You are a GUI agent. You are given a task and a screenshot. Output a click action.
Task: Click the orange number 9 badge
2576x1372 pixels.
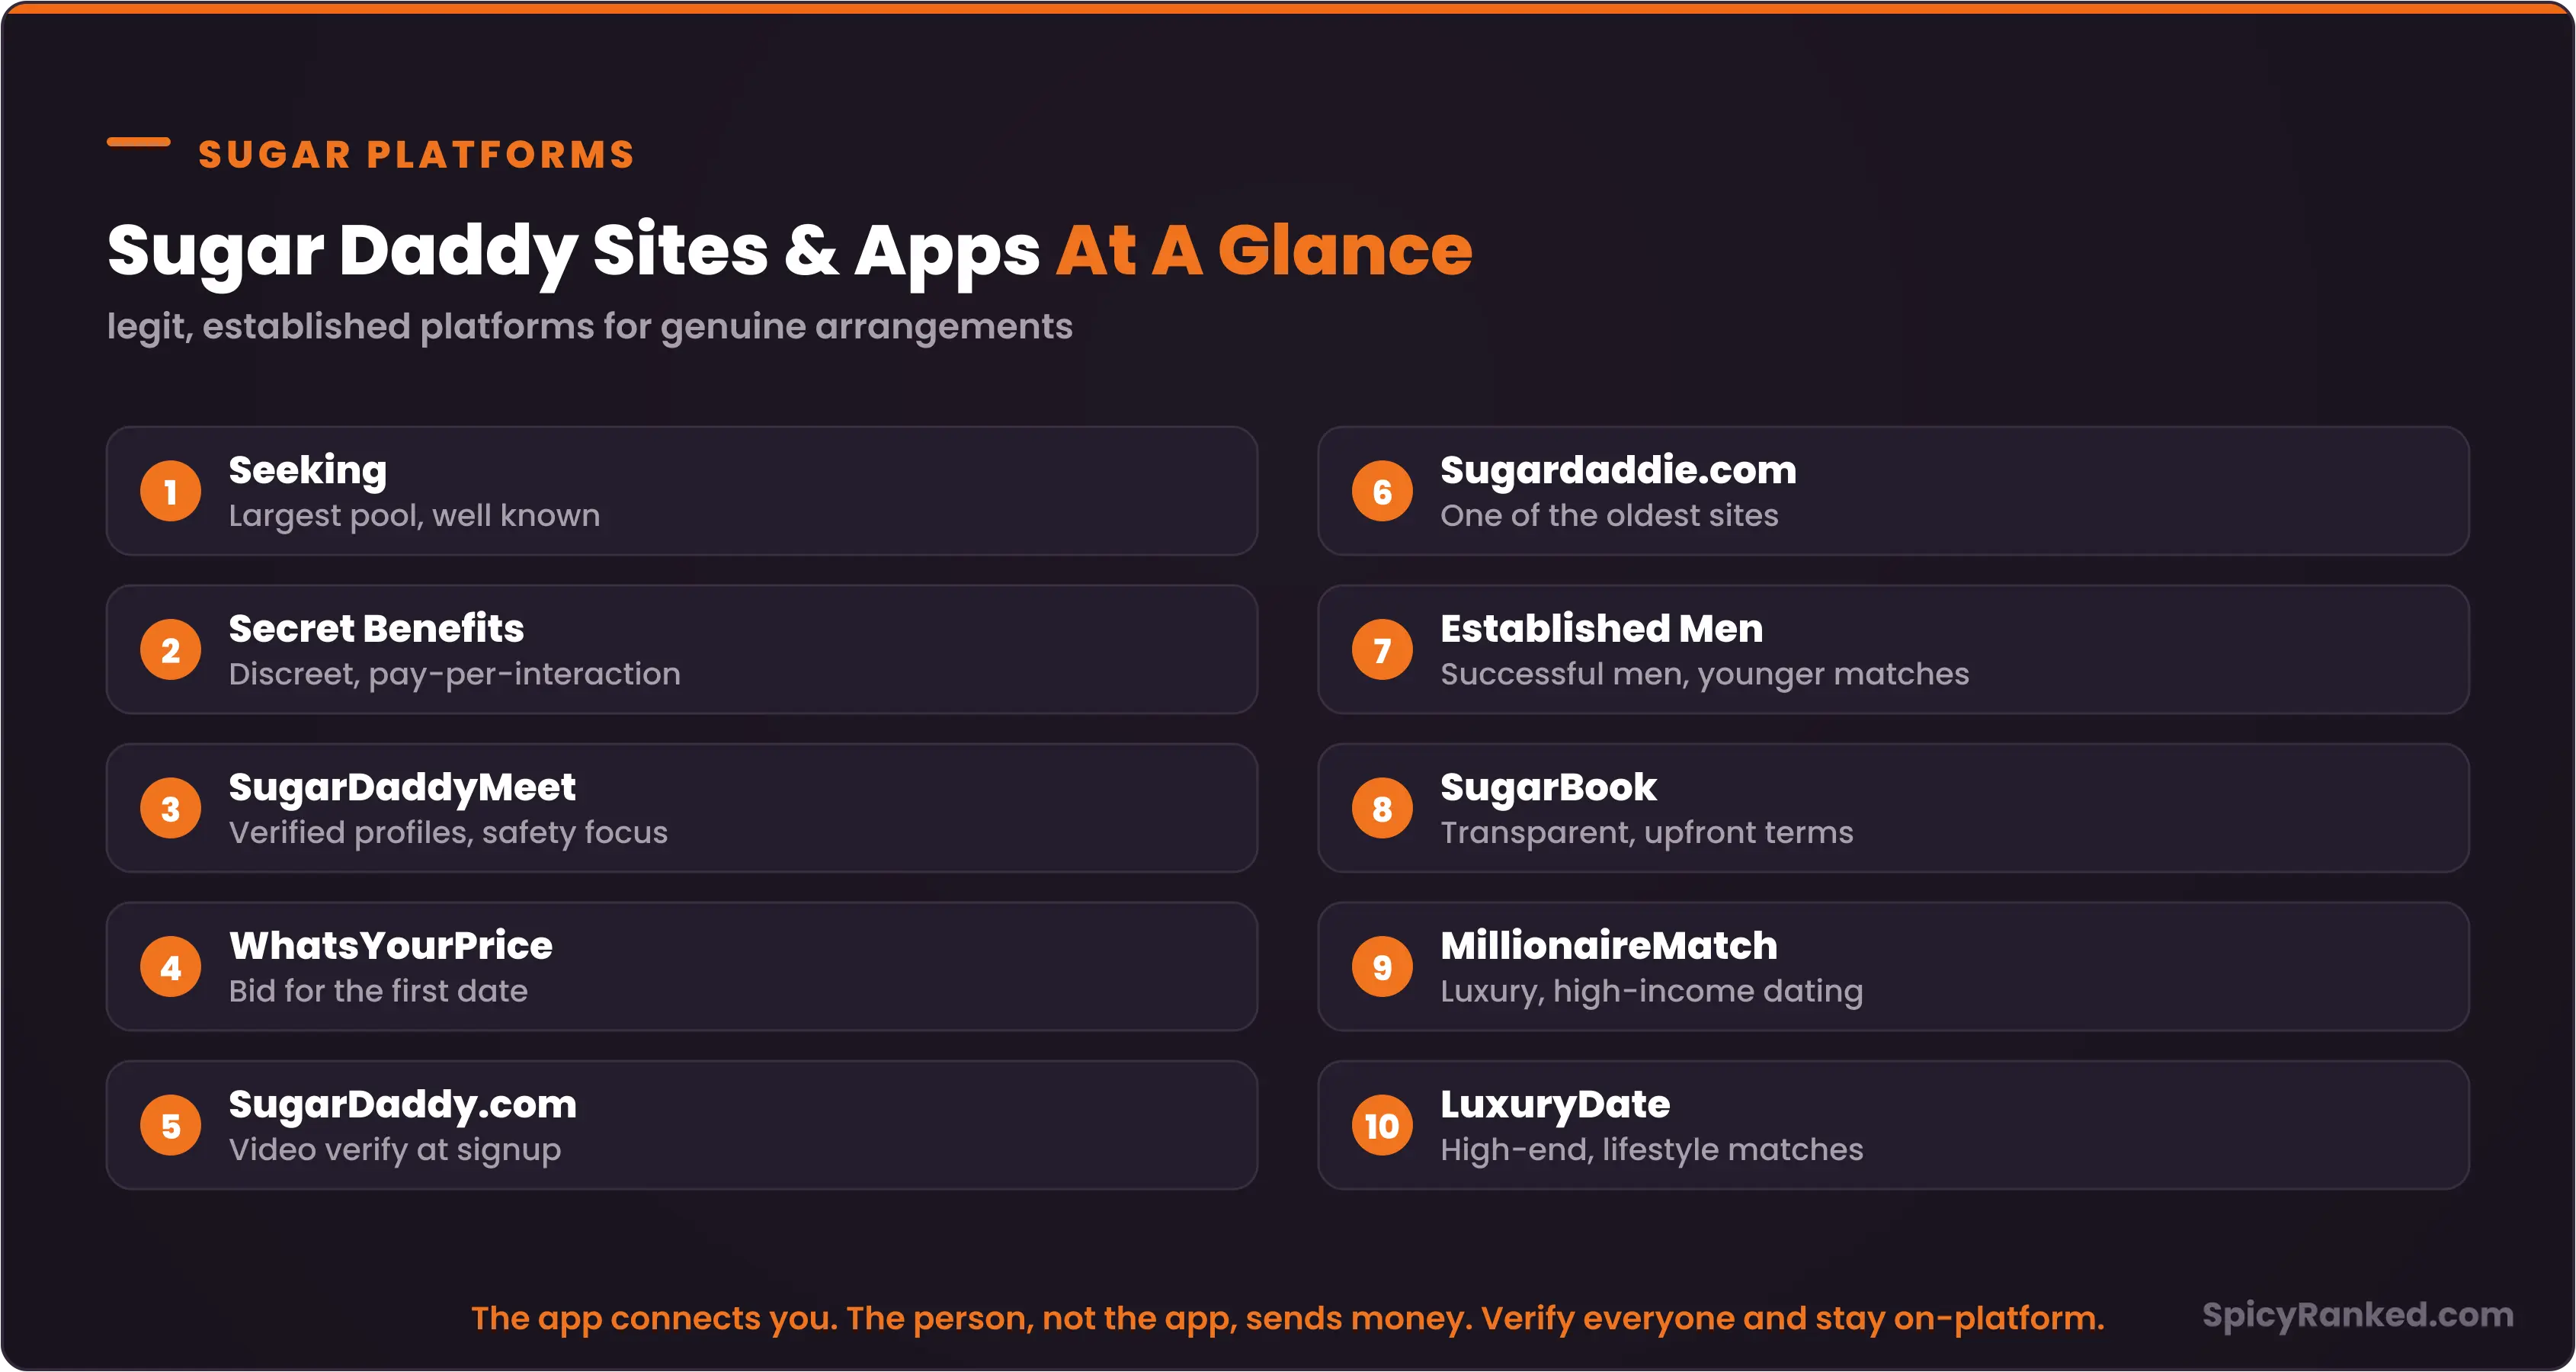[1382, 967]
